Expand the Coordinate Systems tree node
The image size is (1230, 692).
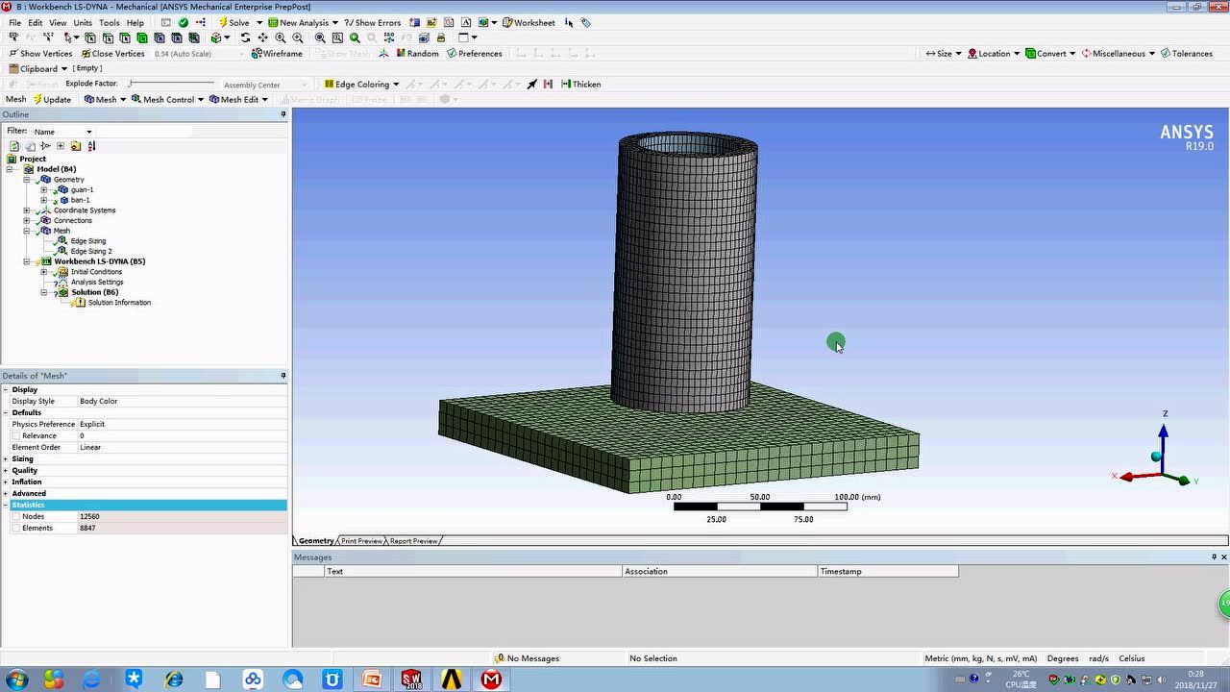[27, 210]
